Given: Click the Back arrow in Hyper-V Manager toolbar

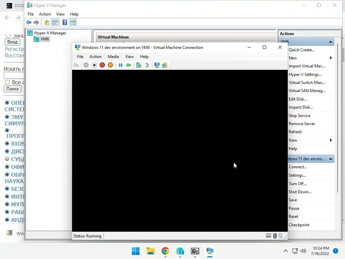Looking at the screenshot, I should pyautogui.click(x=29, y=22).
